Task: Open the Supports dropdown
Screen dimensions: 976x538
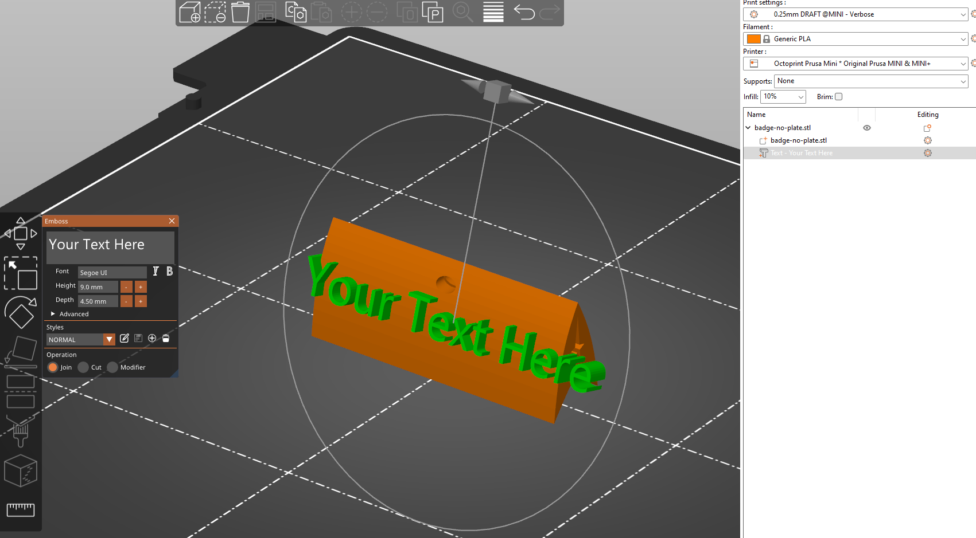Action: tap(871, 81)
